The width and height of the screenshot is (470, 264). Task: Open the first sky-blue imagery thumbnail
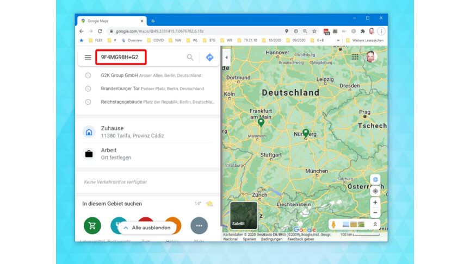pos(345,224)
